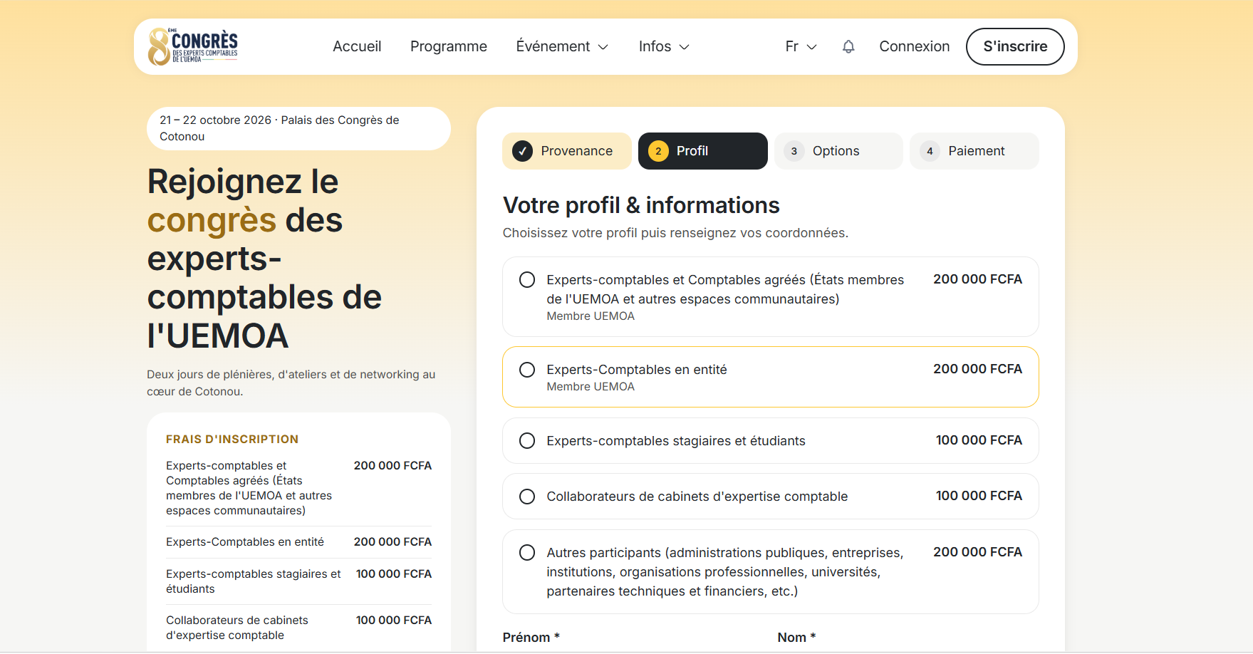Click the S'inscrire button
Screen dimensions: 1253x654
[x=1015, y=46]
